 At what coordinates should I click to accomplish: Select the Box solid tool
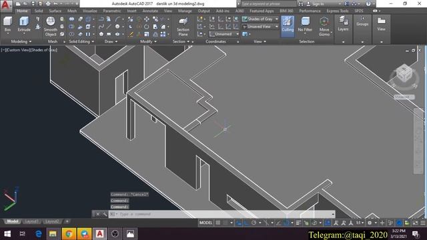pyautogui.click(x=7, y=25)
